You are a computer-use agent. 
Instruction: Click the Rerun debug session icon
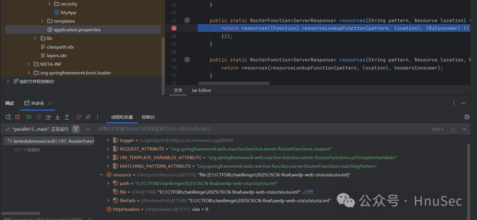point(8,117)
